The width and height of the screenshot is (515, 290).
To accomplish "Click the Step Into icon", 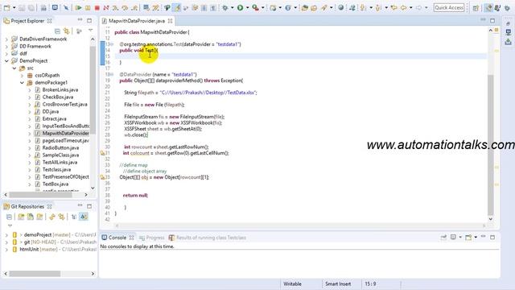I will [x=116, y=7].
